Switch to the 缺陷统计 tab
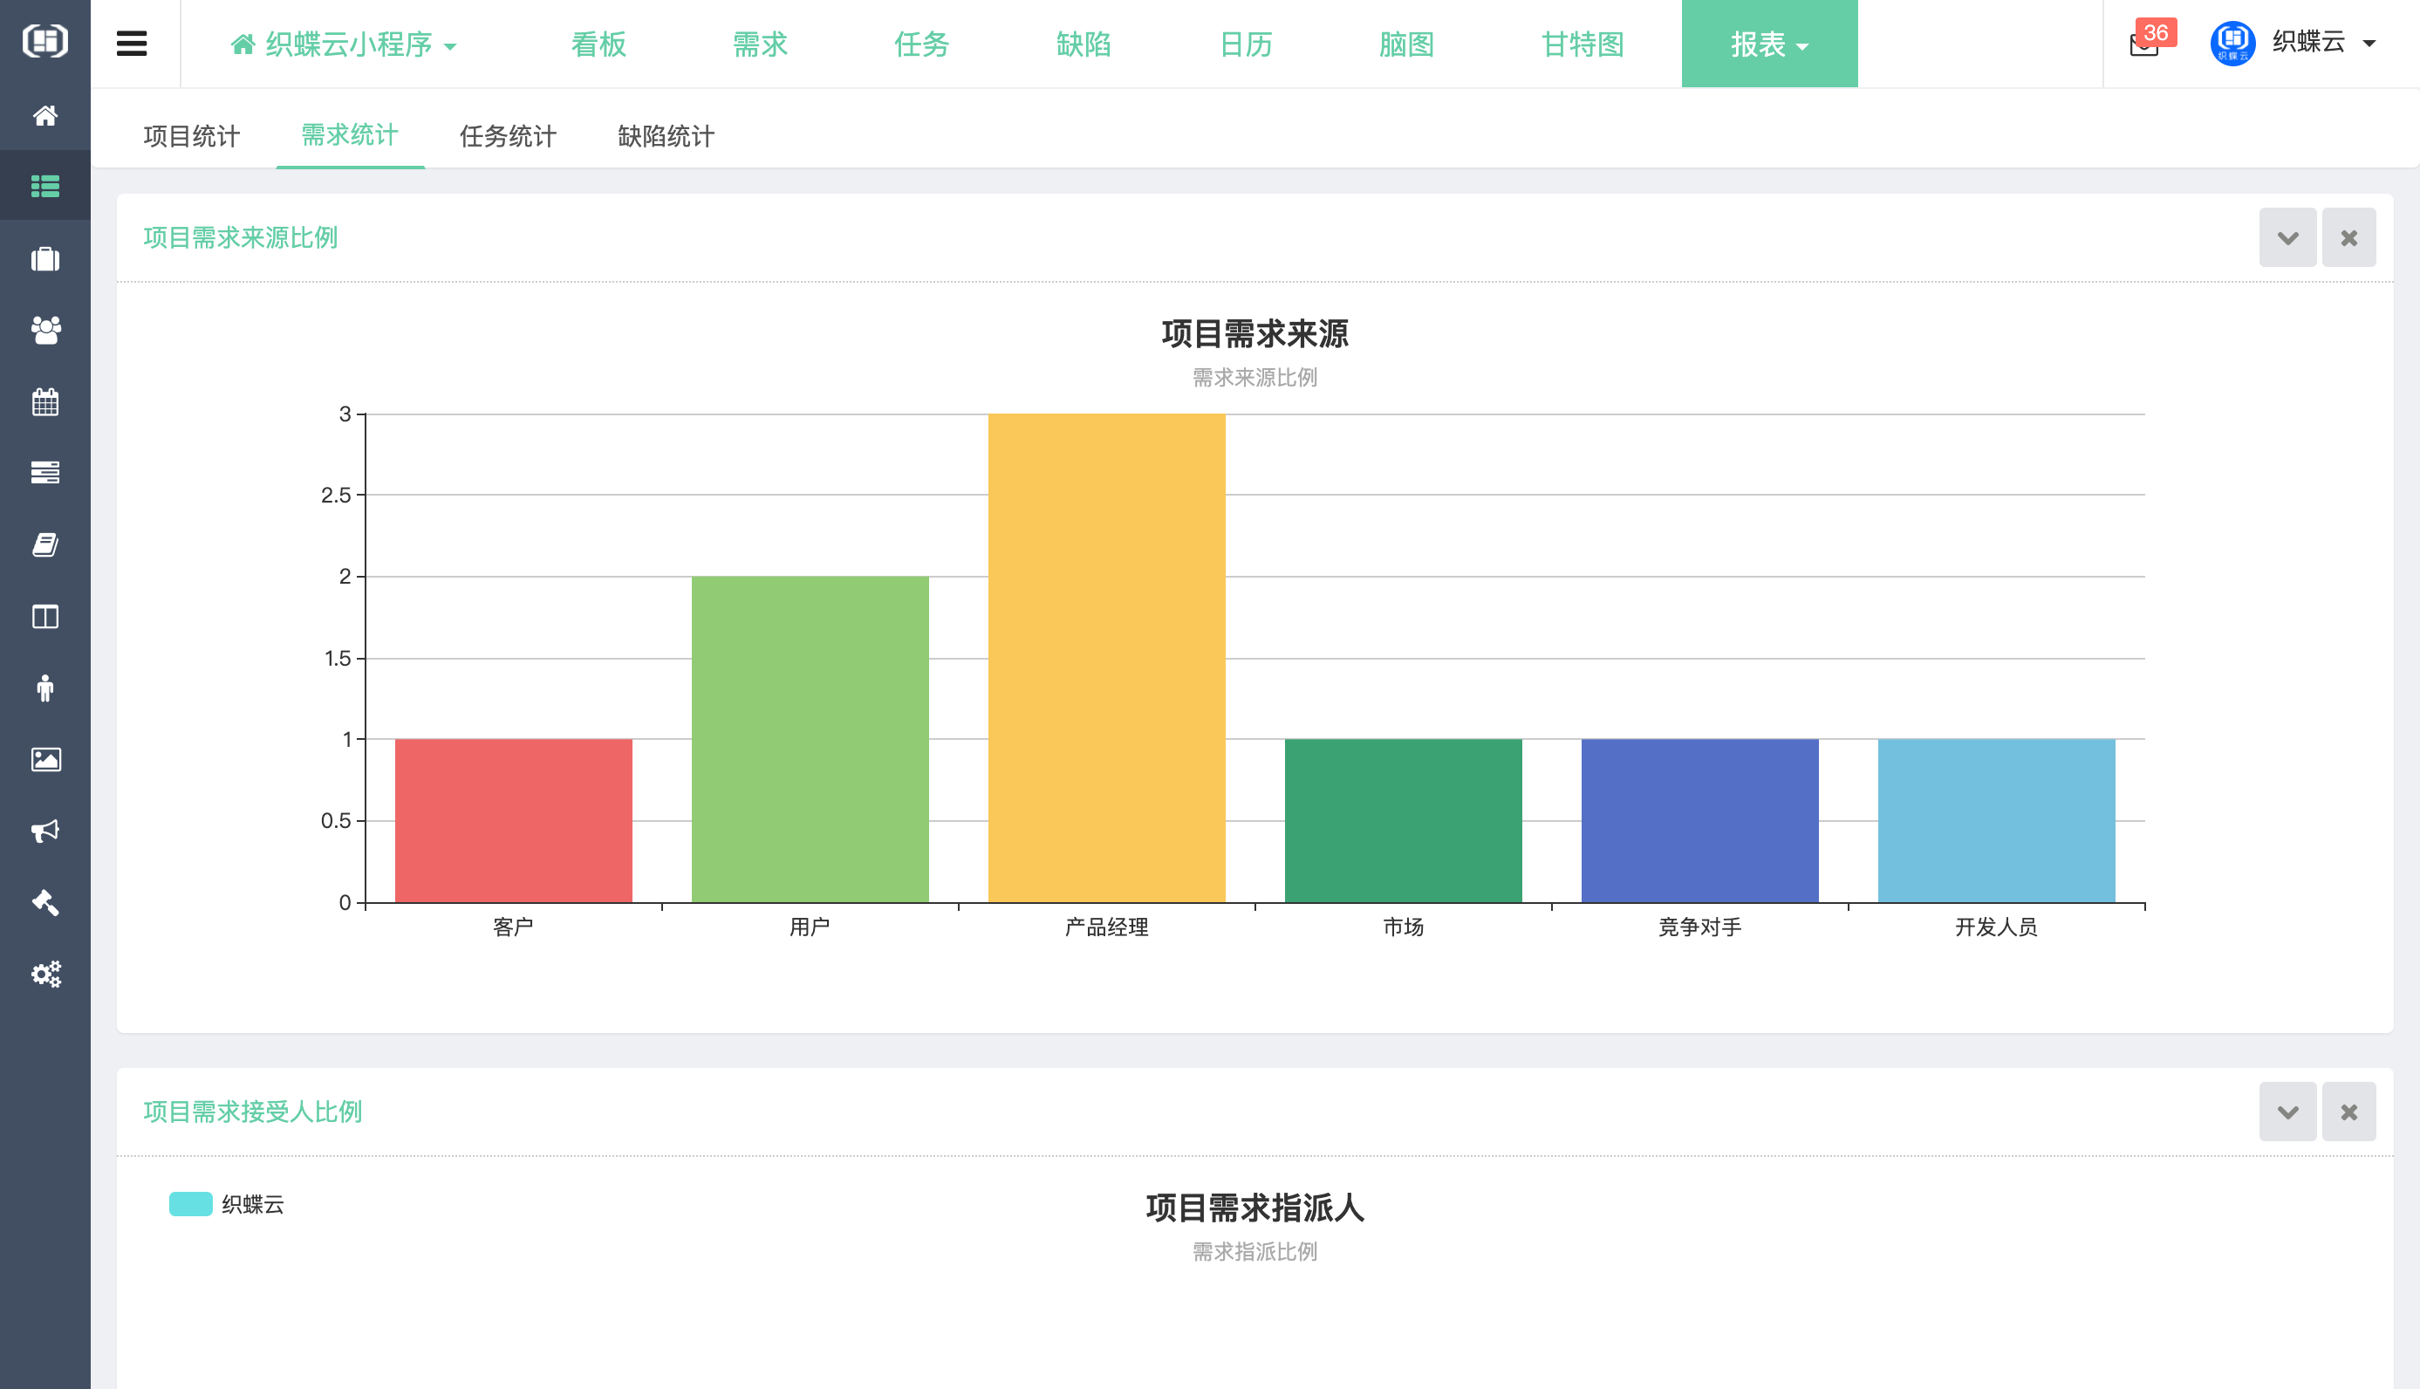 (665, 136)
